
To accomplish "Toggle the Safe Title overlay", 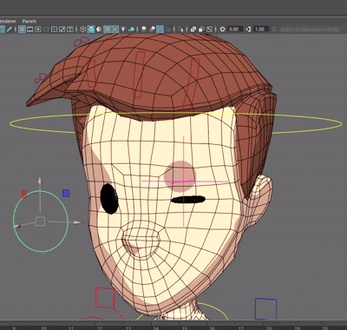I will coord(70,30).
